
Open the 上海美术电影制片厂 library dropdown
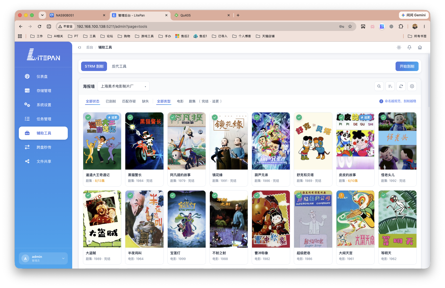pyautogui.click(x=123, y=86)
